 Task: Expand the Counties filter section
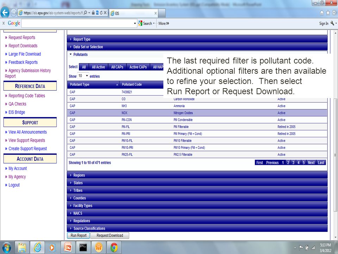197,198
